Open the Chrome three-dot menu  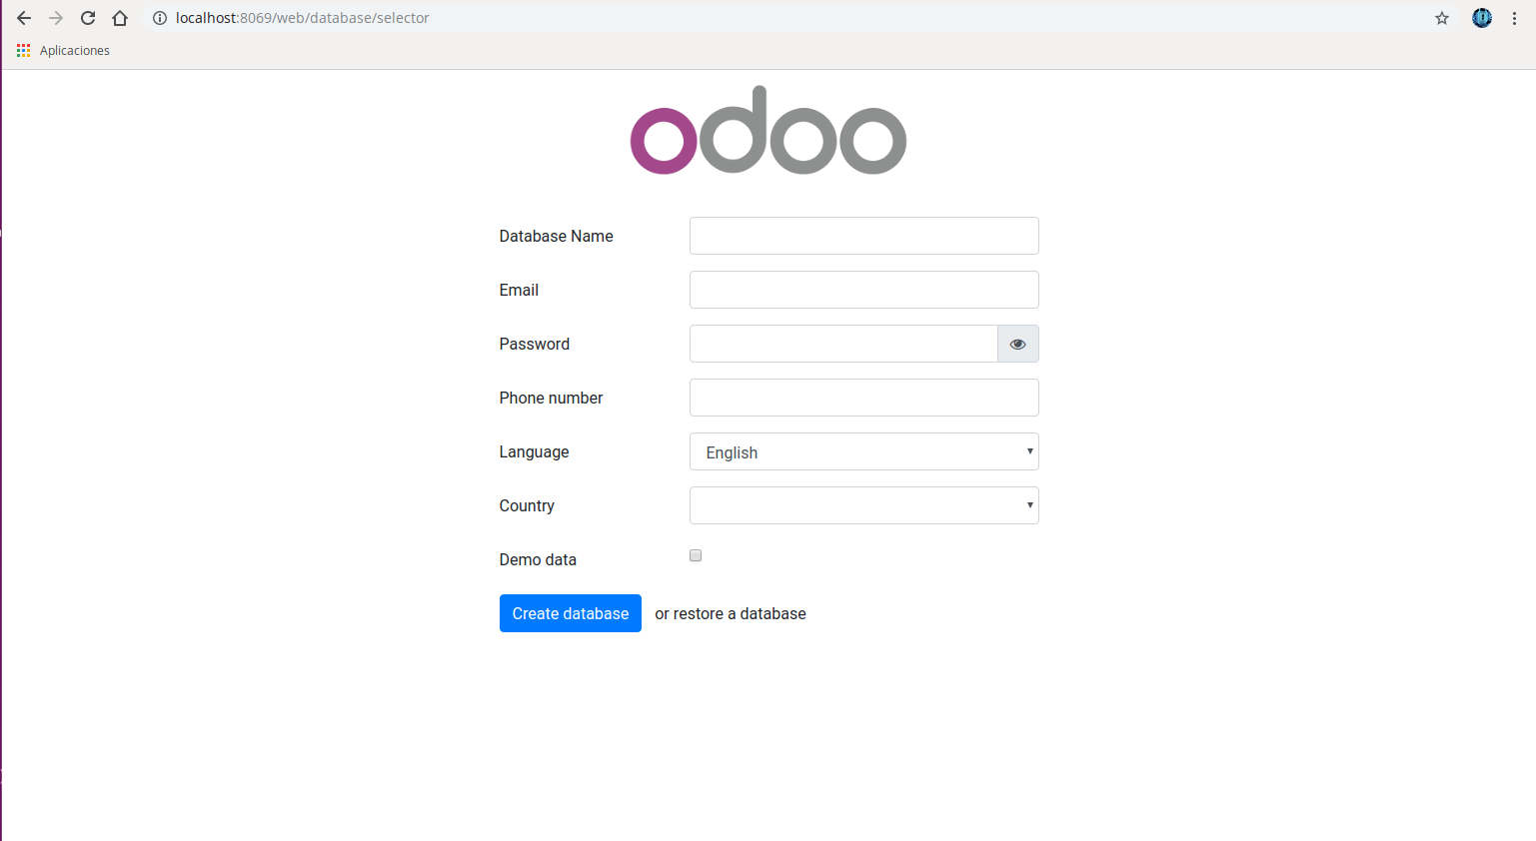[1515, 18]
